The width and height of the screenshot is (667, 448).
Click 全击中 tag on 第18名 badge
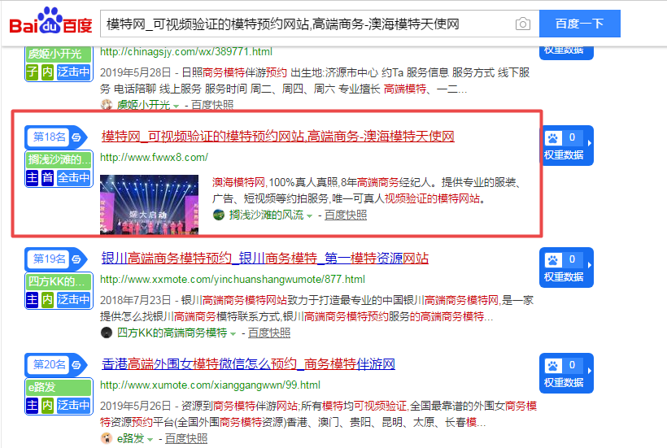point(73,178)
